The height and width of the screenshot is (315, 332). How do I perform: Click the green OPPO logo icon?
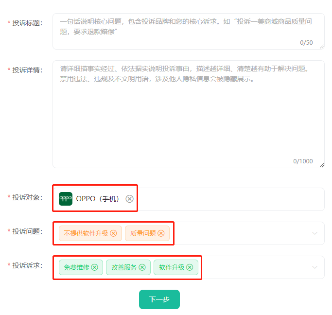pyautogui.click(x=66, y=199)
